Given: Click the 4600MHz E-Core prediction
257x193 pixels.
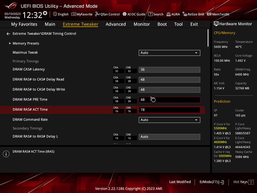Looking at the screenshot, I should (x=220, y=142).
